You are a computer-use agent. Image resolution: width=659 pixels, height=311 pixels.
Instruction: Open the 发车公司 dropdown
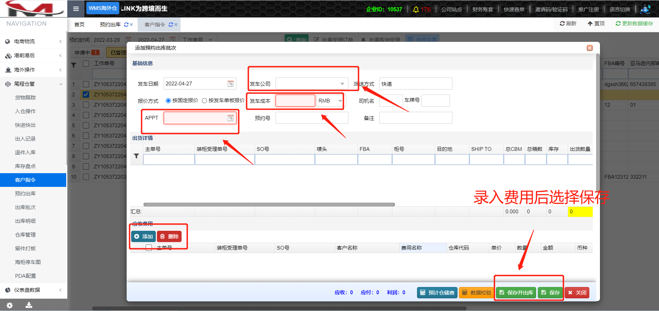point(342,84)
